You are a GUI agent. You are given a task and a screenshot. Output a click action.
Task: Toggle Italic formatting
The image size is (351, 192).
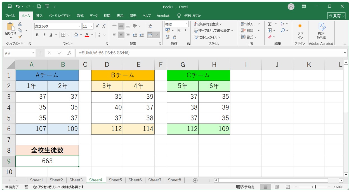click(x=44, y=35)
